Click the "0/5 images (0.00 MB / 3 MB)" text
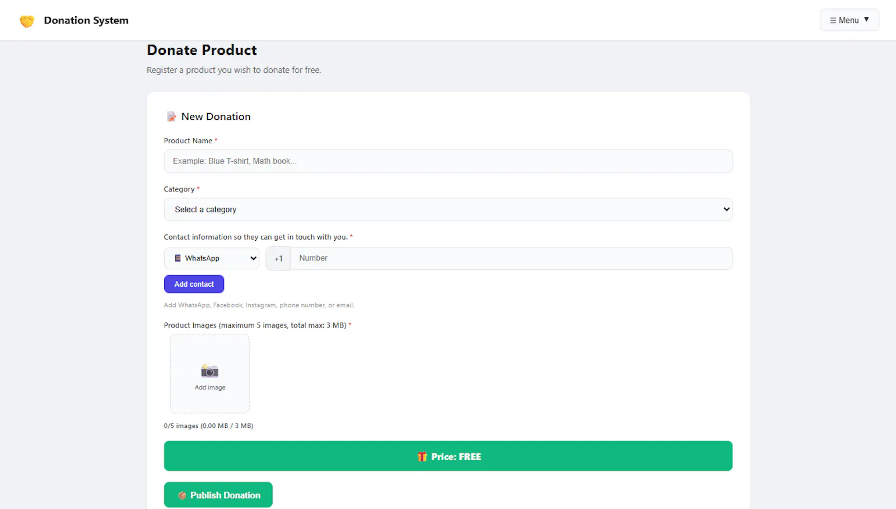896x509 pixels. [x=208, y=426]
